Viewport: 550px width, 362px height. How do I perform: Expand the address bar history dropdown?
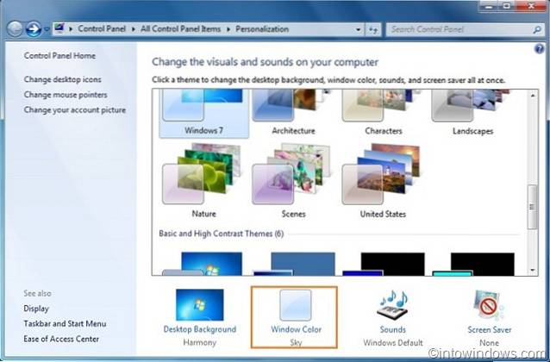tap(358, 30)
